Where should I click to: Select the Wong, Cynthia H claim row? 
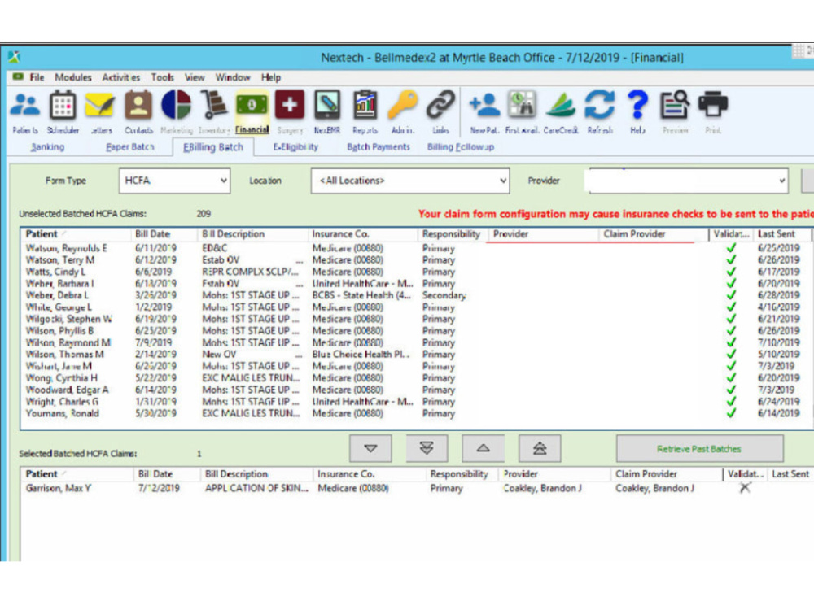tap(415, 378)
